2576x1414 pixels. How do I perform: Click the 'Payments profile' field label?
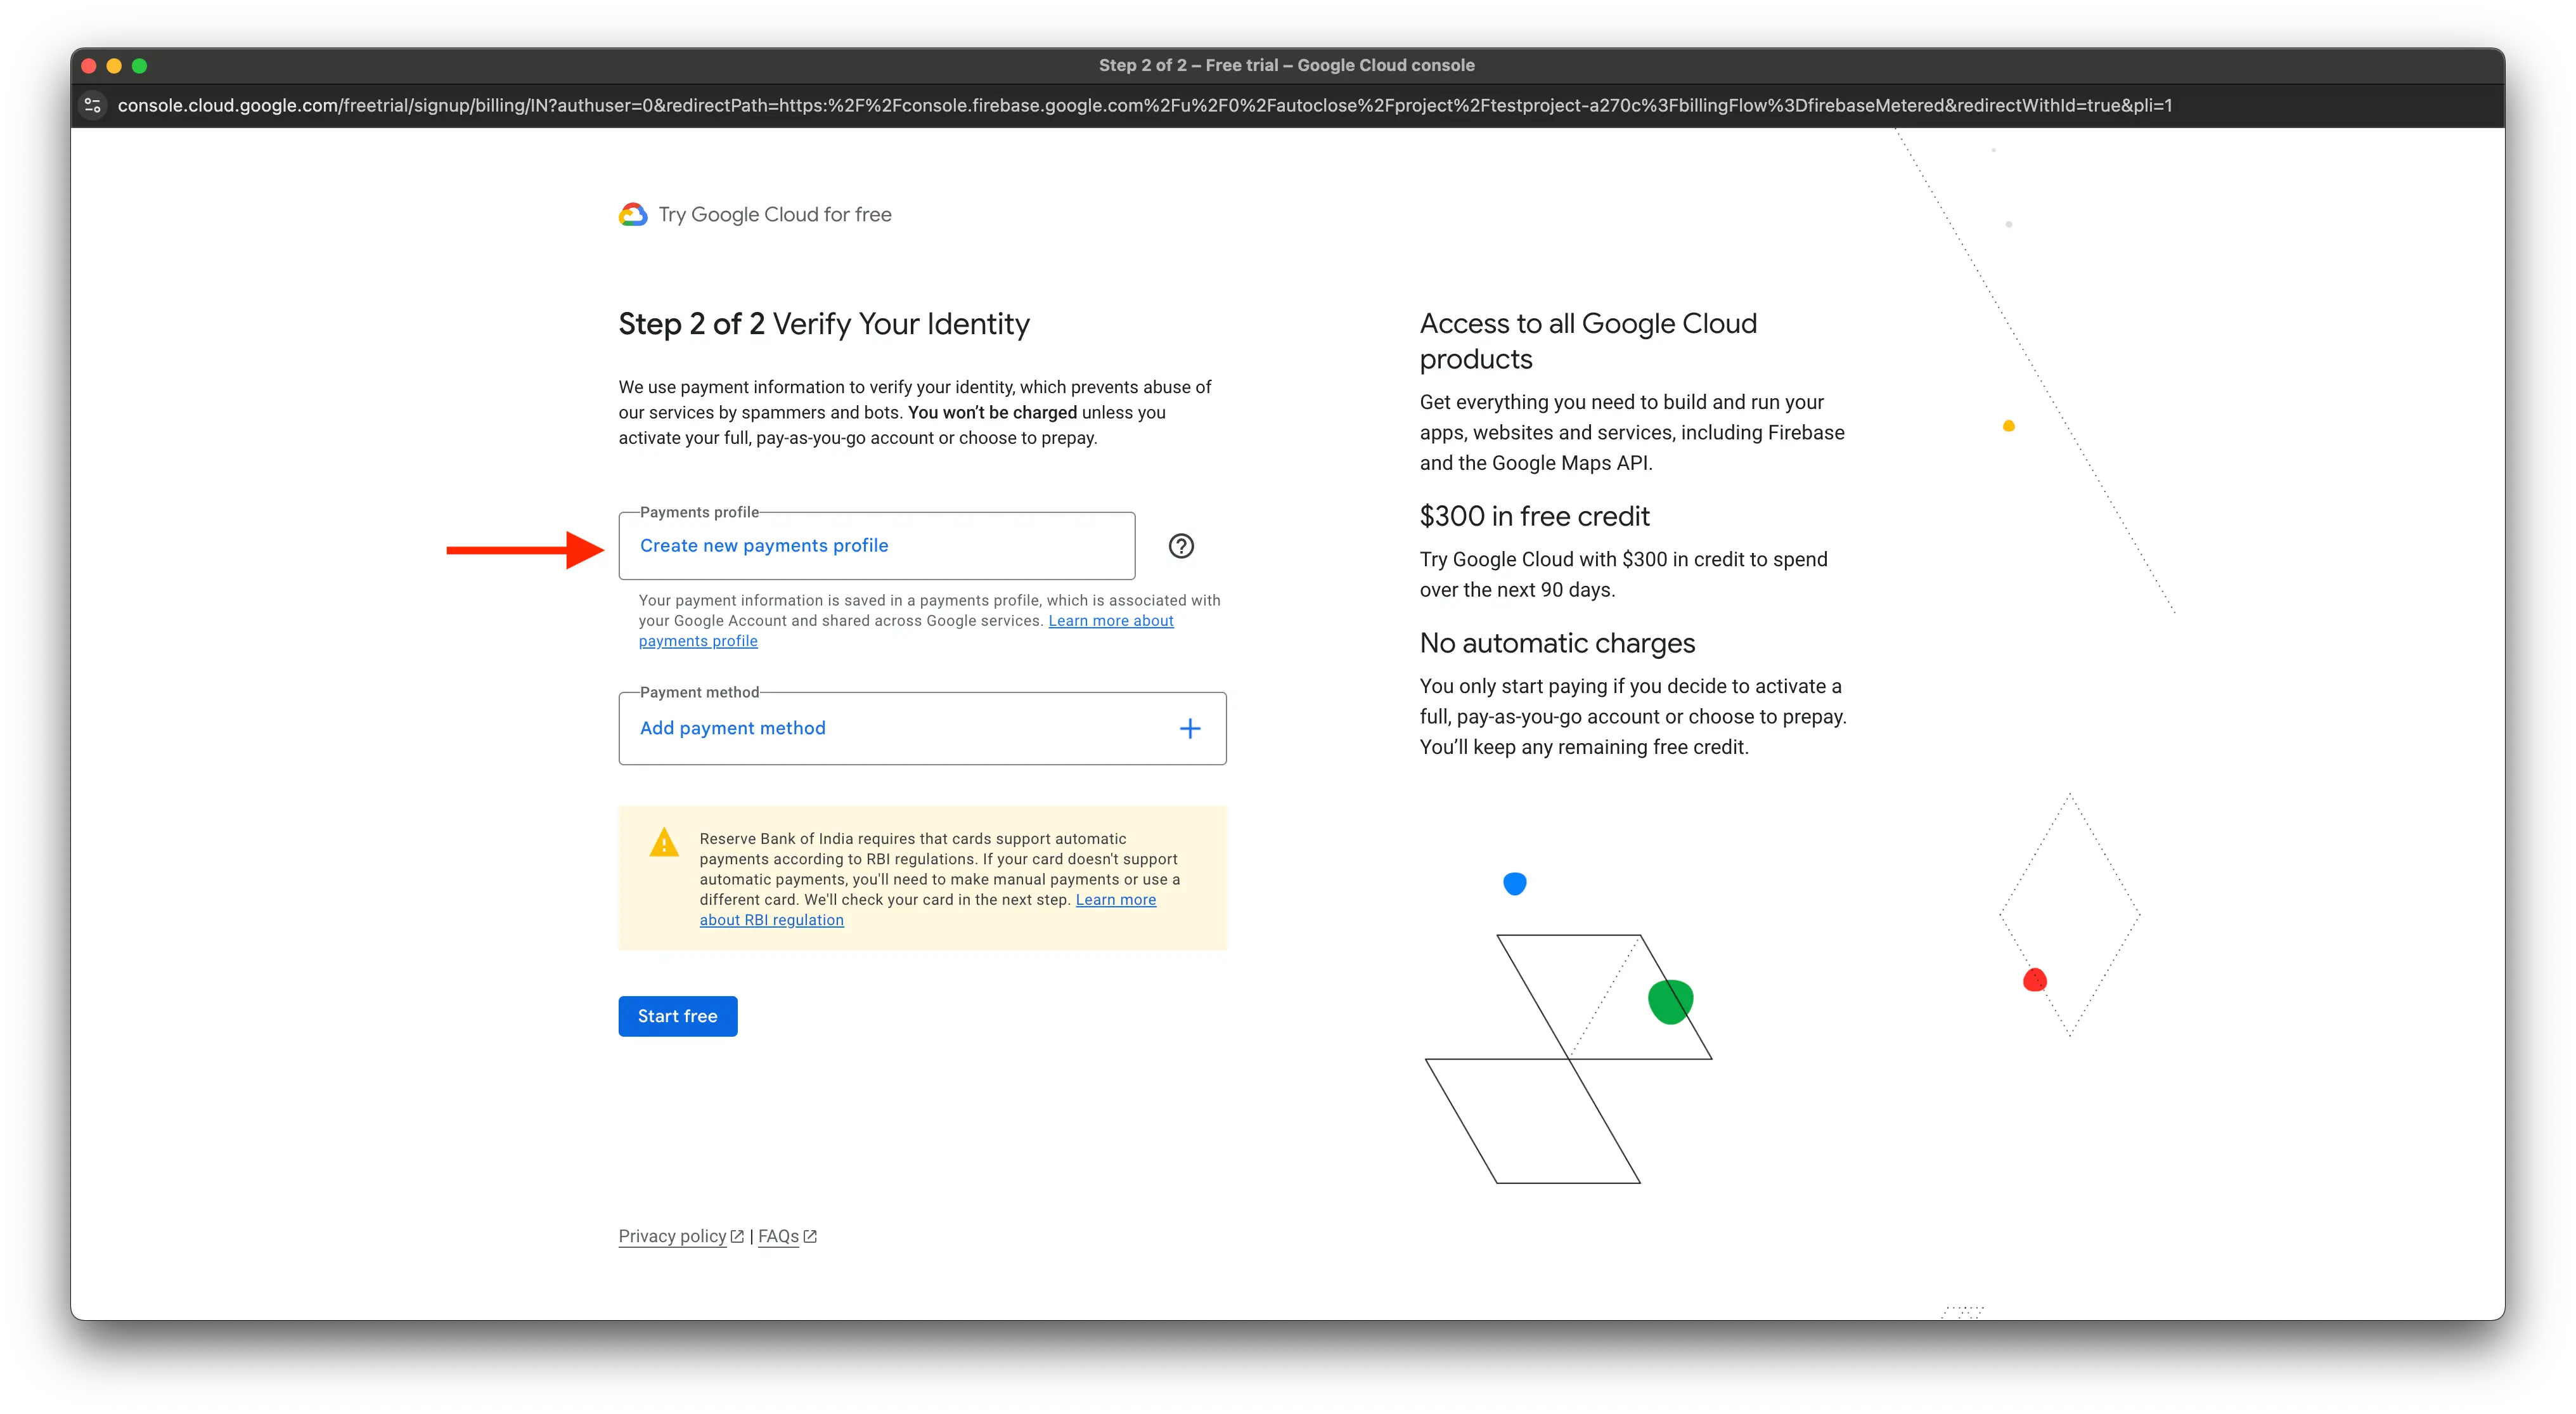[x=699, y=512]
